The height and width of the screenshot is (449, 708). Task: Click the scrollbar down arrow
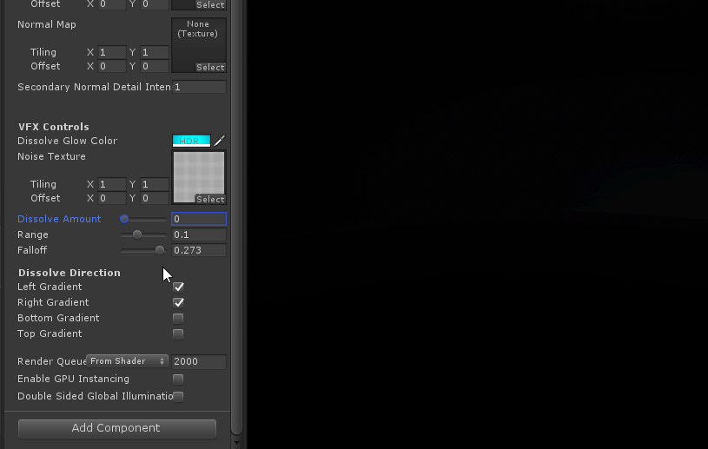[236, 444]
